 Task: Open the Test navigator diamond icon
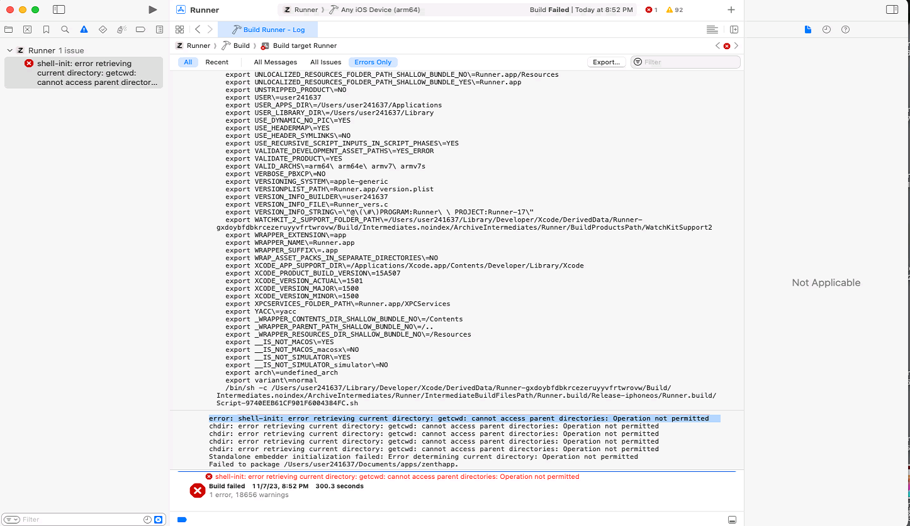(x=103, y=30)
